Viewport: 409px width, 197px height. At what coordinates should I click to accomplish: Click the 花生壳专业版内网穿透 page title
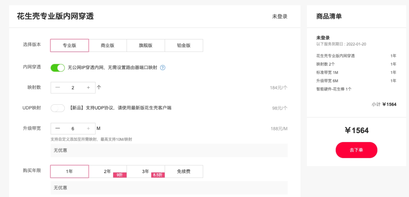coord(55,16)
